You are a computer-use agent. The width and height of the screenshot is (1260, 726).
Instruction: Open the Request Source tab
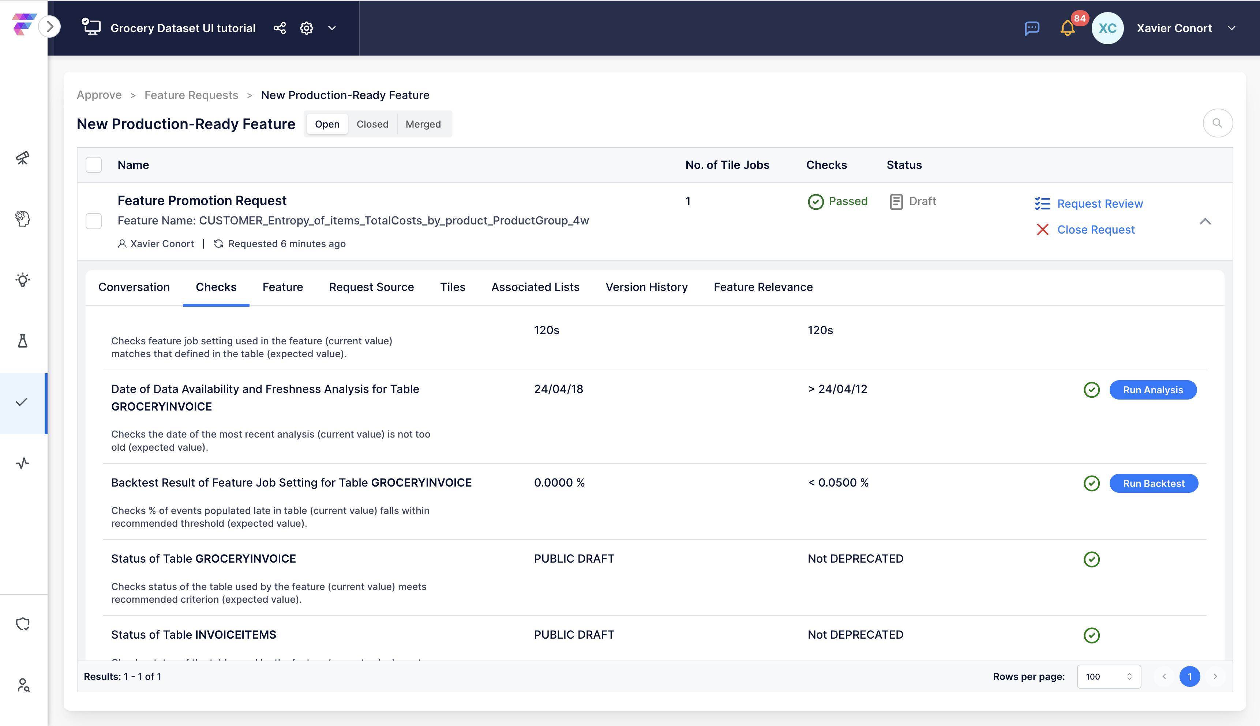coord(371,287)
